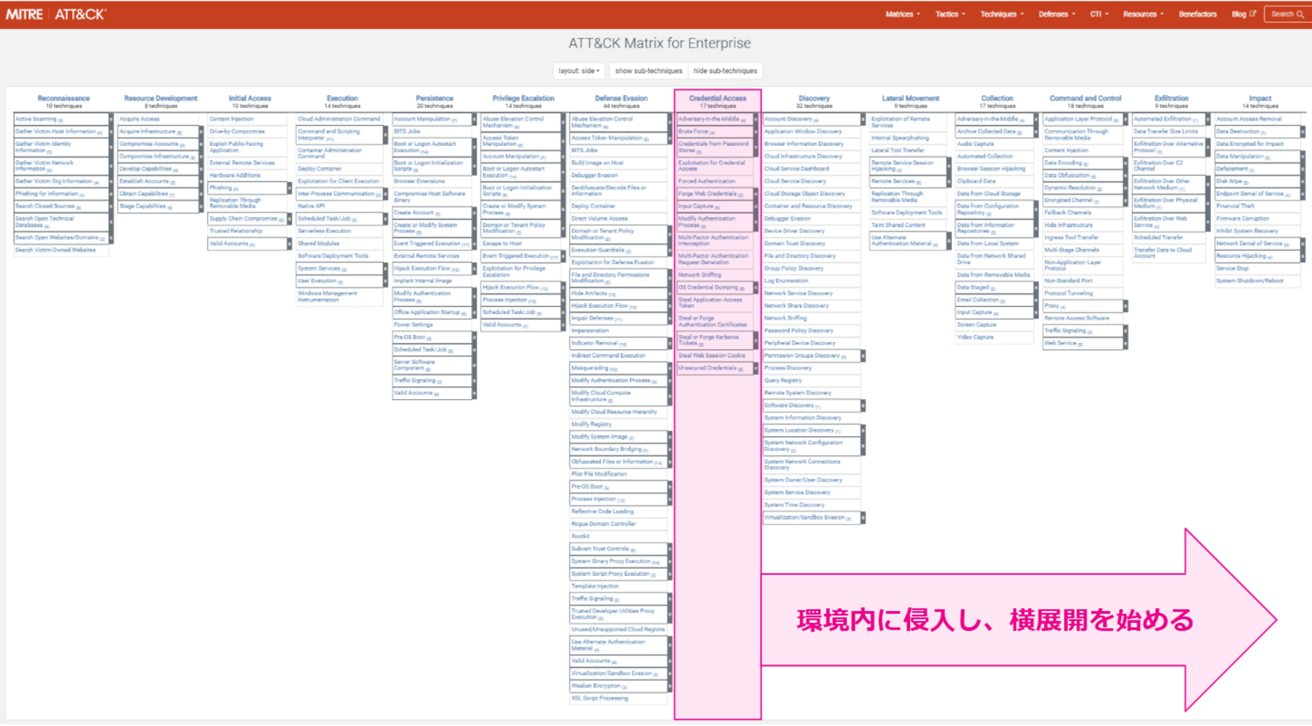The width and height of the screenshot is (1312, 726).
Task: Open Steal Web Session Cookie technique
Action: (712, 356)
